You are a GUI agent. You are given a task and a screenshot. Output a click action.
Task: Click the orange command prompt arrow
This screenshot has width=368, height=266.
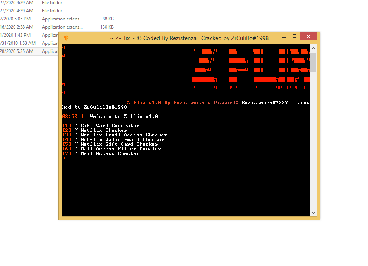63,158
